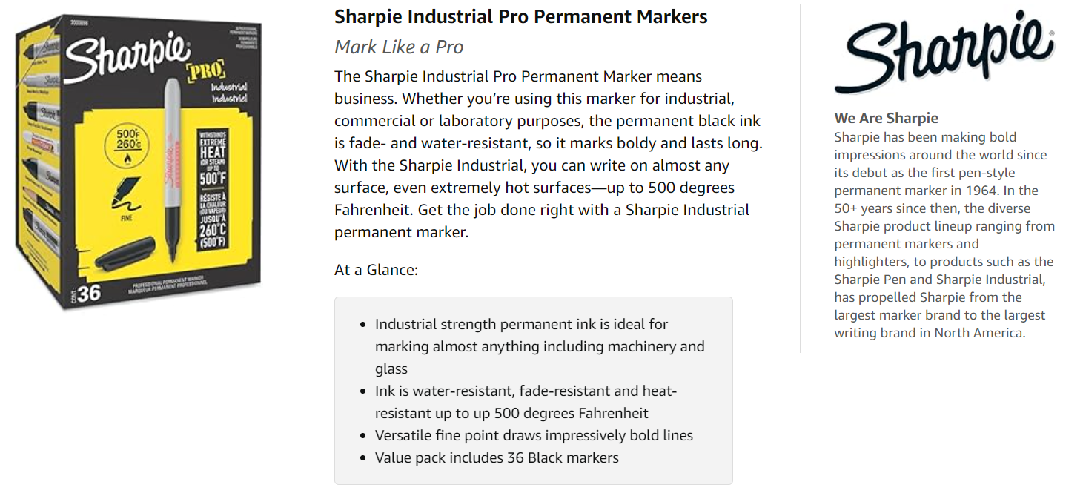Click the "At a Glance:" label

click(376, 270)
